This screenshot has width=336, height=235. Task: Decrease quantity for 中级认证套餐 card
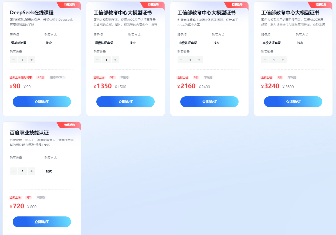[x=181, y=60]
